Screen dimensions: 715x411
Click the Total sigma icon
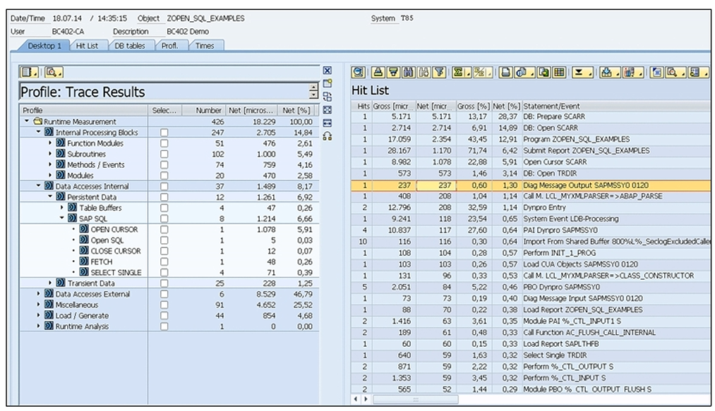coord(459,72)
